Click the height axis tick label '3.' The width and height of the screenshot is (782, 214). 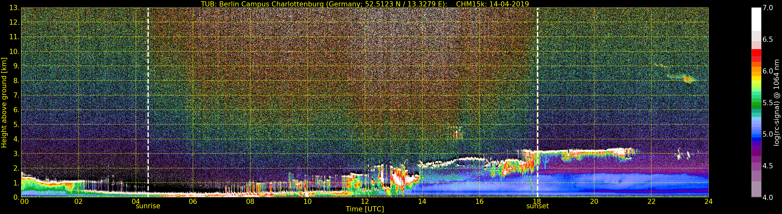click(x=16, y=153)
